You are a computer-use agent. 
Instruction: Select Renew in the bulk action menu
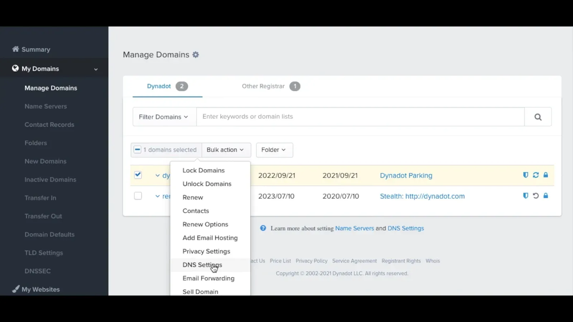[193, 197]
